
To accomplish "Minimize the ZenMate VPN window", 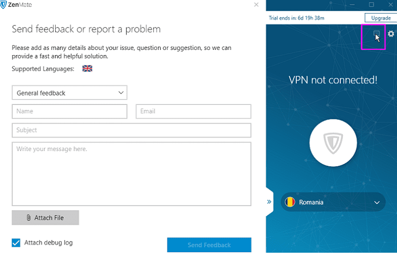I will click(352, 5).
